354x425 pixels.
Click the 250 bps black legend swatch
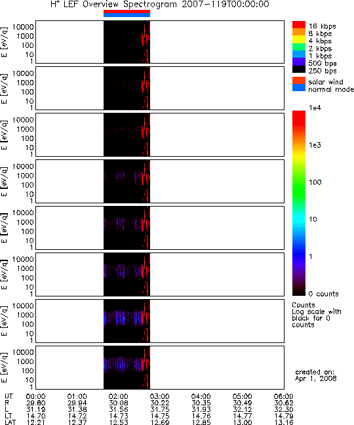299,69
